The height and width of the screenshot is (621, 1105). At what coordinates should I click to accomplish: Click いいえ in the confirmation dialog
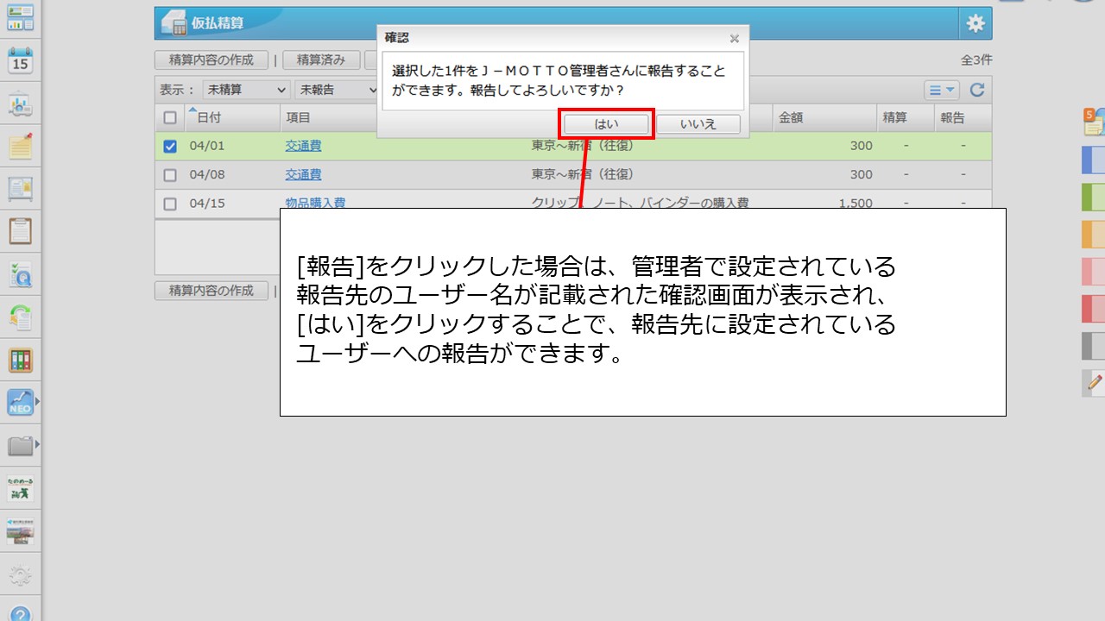click(x=698, y=124)
